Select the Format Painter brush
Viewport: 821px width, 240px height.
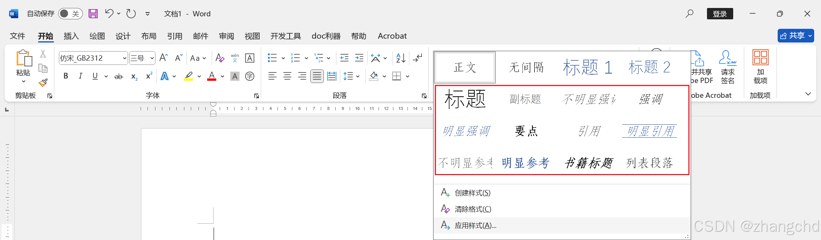pyautogui.click(x=43, y=82)
